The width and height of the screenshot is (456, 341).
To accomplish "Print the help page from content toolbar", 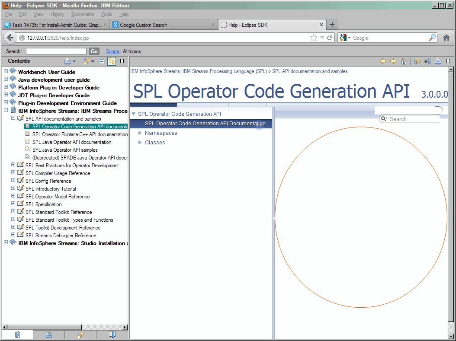I will (x=438, y=61).
